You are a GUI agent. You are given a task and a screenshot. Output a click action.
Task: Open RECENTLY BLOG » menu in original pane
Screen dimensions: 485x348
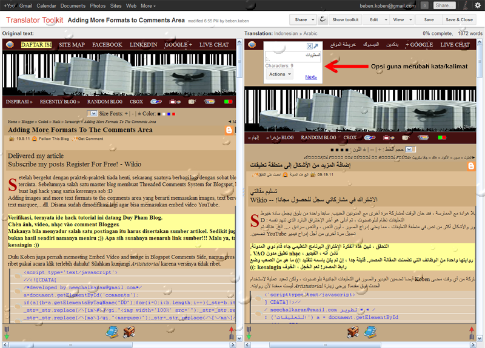point(59,102)
